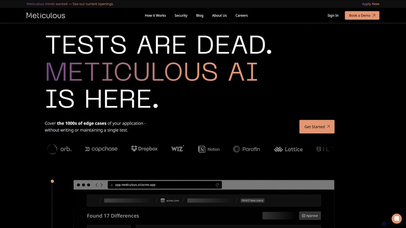The height and width of the screenshot is (228, 406).
Task: Click the Get Started button
Action: (317, 127)
